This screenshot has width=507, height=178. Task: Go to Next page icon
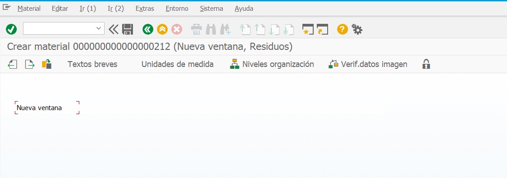274,30
